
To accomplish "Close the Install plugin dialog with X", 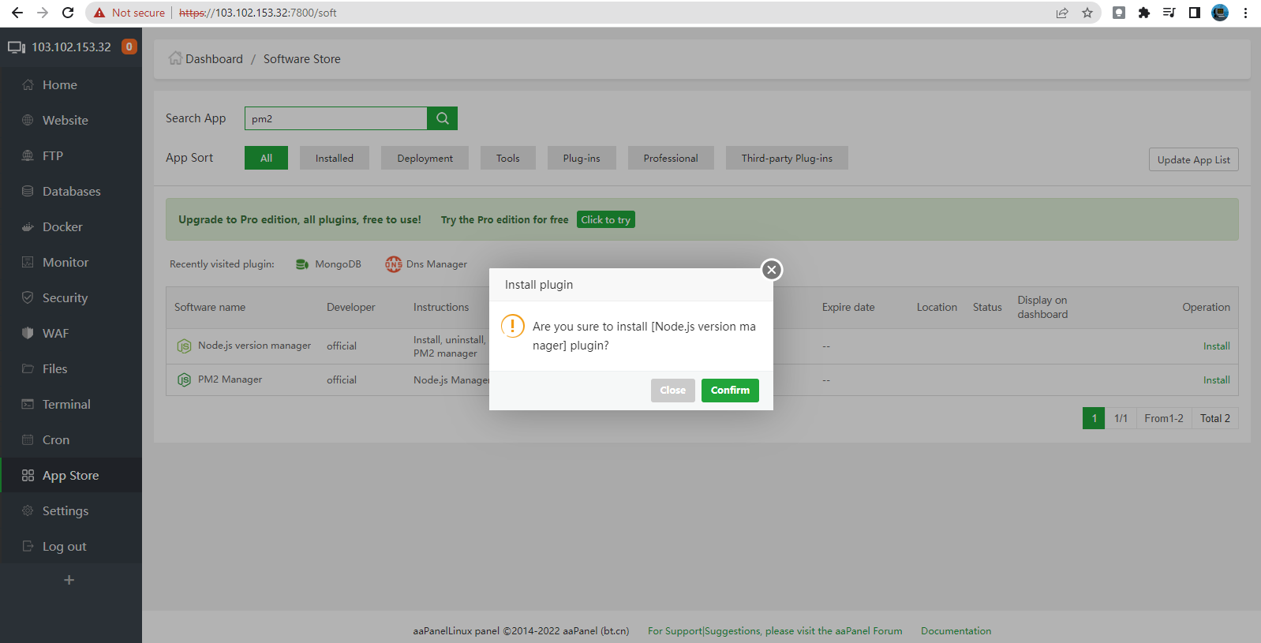I will coord(772,270).
